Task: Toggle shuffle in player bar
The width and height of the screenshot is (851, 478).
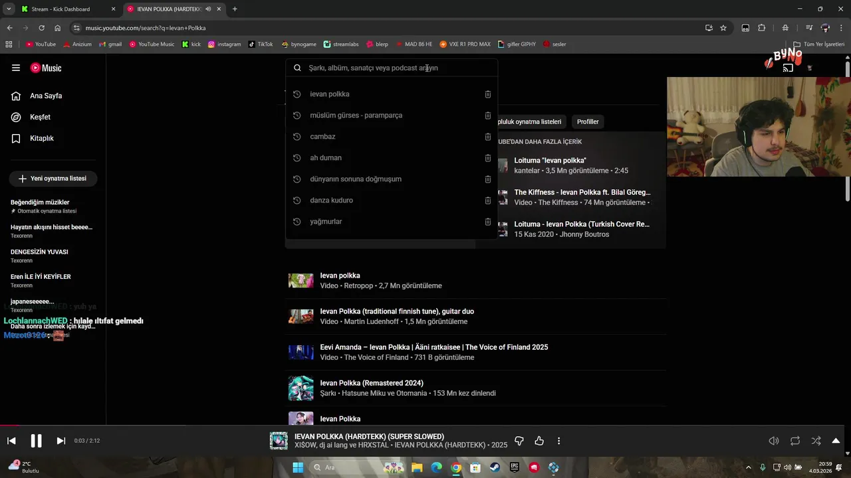Action: (816, 441)
